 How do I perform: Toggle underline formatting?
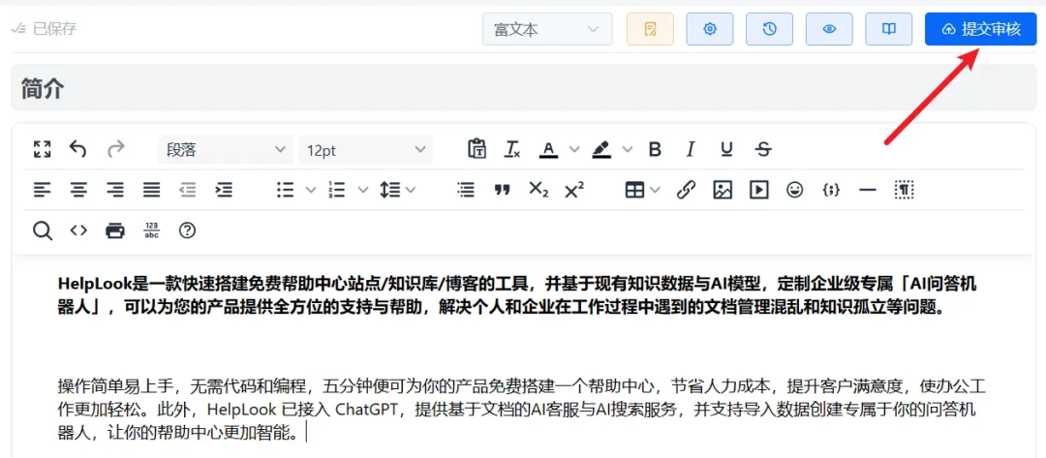pos(727,149)
